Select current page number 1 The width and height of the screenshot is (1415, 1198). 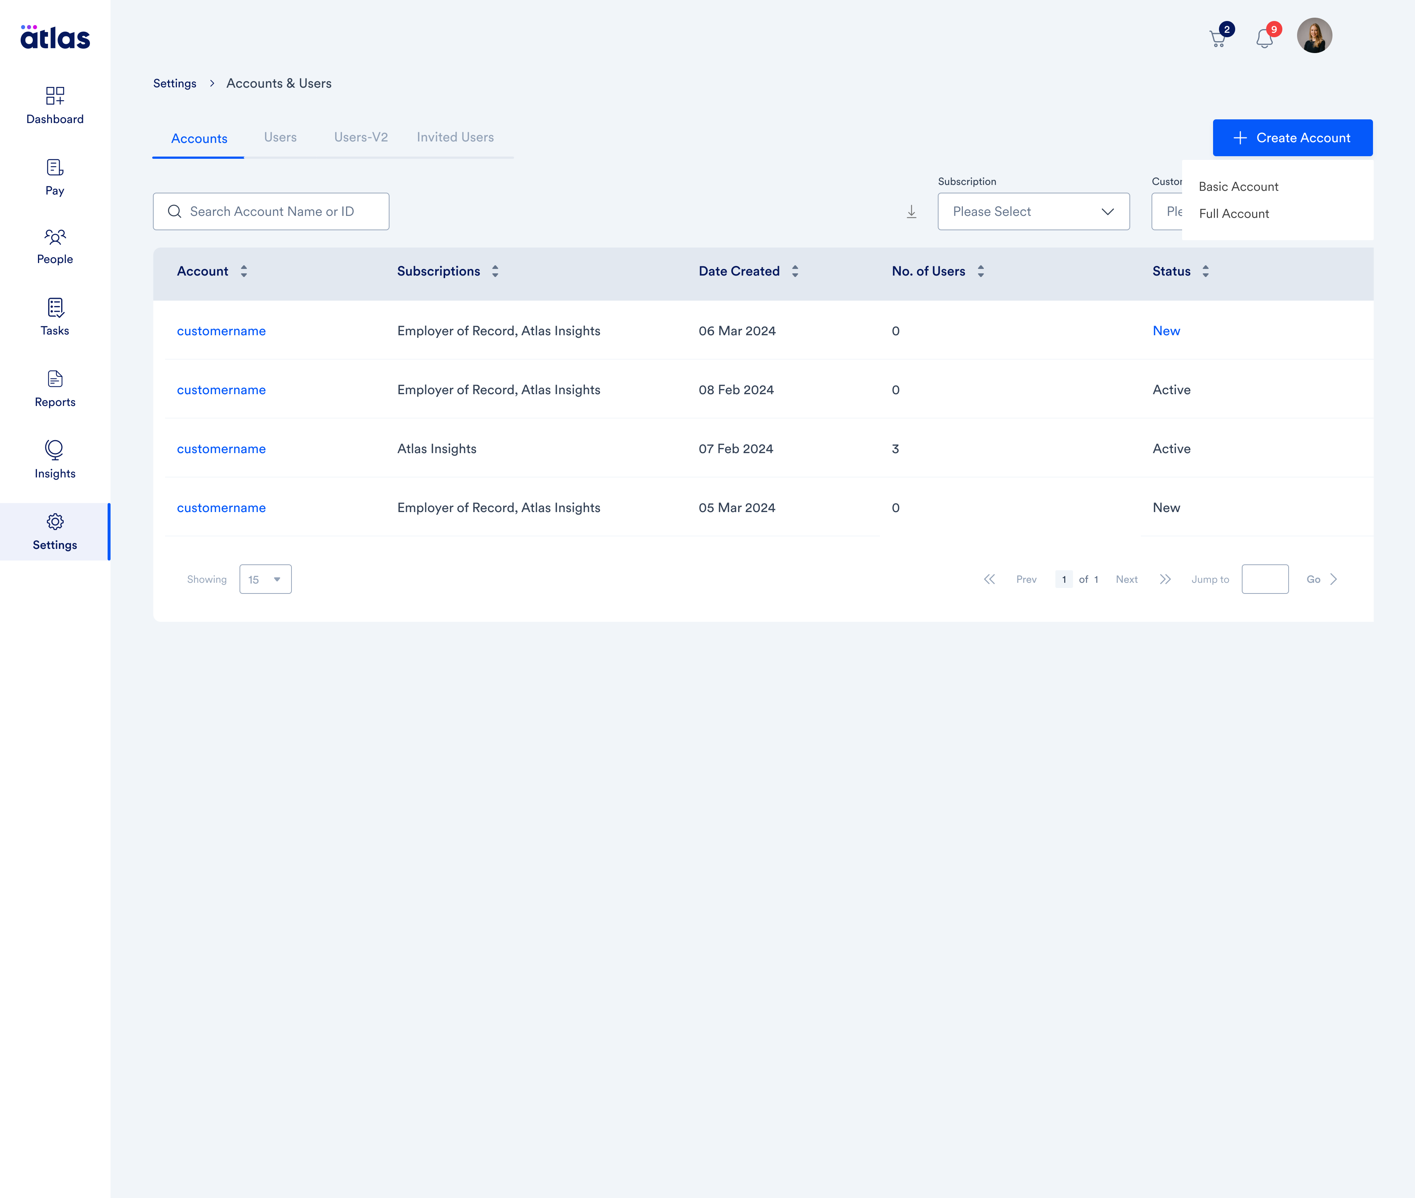coord(1064,579)
